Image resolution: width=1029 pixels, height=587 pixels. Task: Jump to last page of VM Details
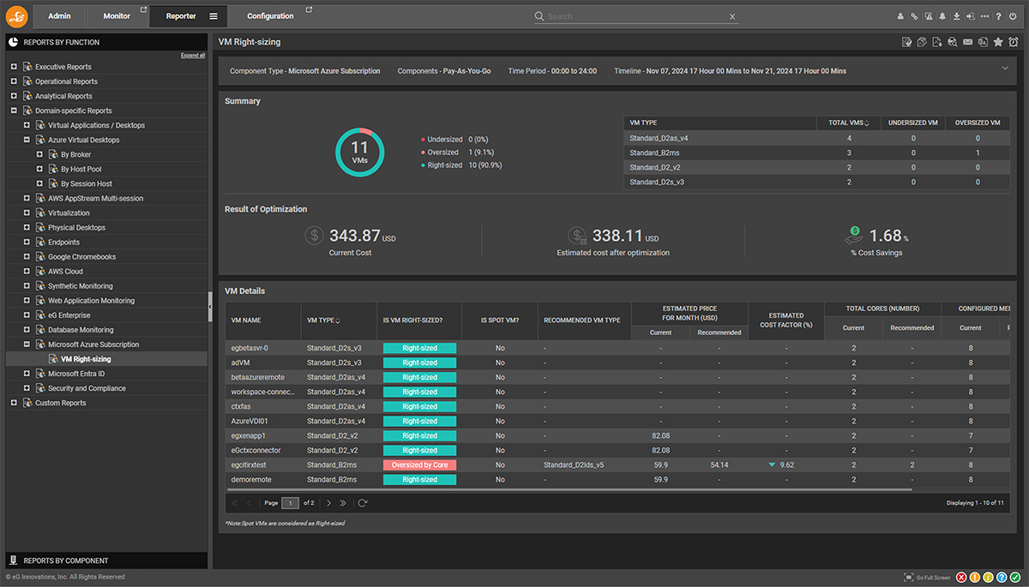pyautogui.click(x=343, y=503)
